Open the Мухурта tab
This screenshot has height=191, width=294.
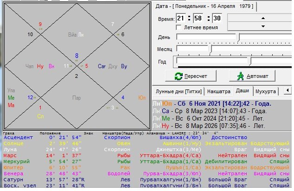266,91
